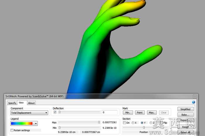The width and height of the screenshot is (205, 136).
Task: Click the Reset button
Action: pyautogui.click(x=185, y=127)
